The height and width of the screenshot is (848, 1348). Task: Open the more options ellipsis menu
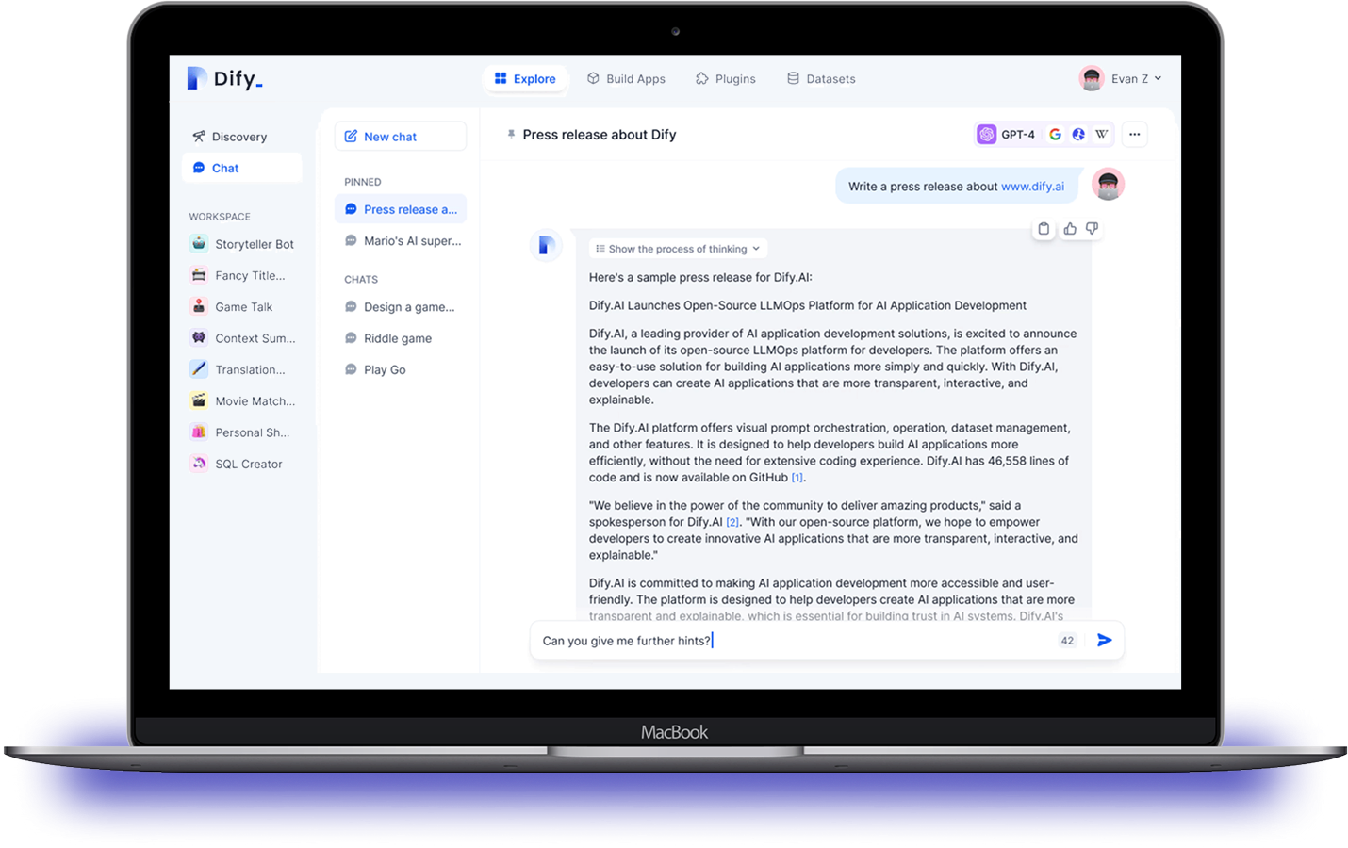click(1135, 135)
